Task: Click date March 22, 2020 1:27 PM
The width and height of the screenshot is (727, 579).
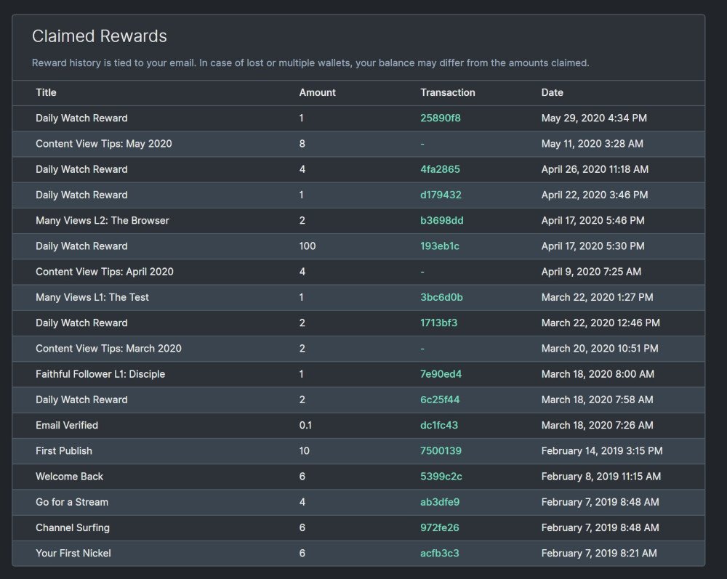Action: coord(597,297)
